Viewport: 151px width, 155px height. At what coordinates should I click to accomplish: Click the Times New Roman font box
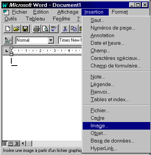pyautogui.click(x=70, y=40)
